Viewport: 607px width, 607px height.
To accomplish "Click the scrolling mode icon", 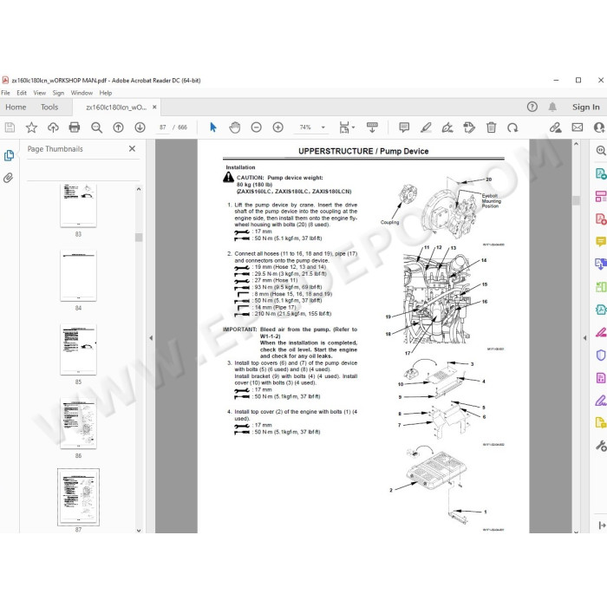I will tap(372, 127).
